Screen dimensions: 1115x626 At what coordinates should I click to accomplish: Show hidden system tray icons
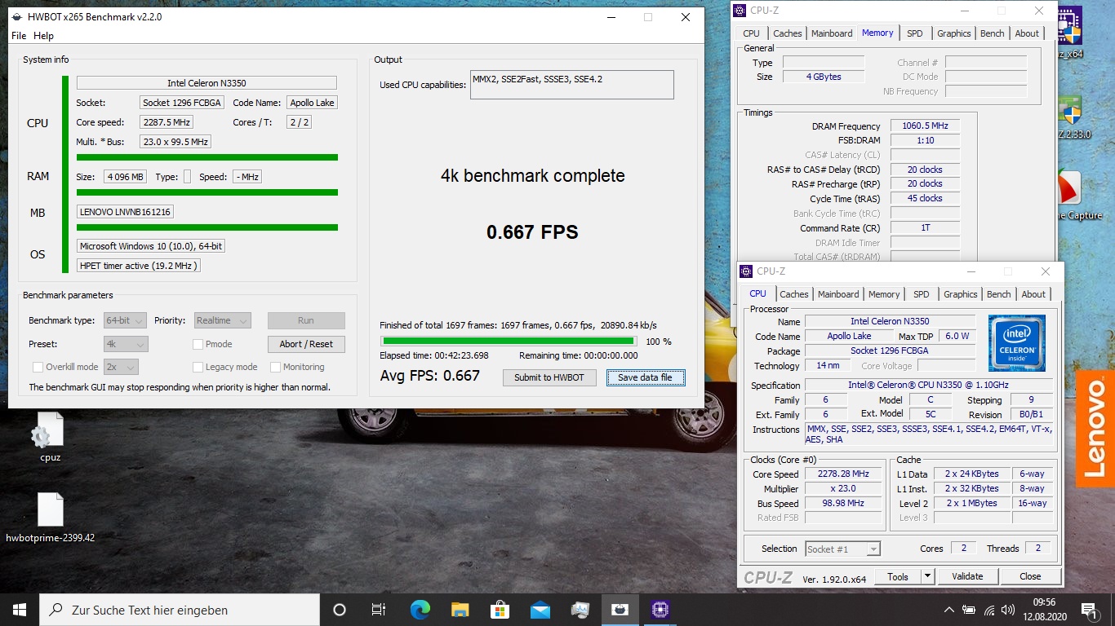pos(949,610)
